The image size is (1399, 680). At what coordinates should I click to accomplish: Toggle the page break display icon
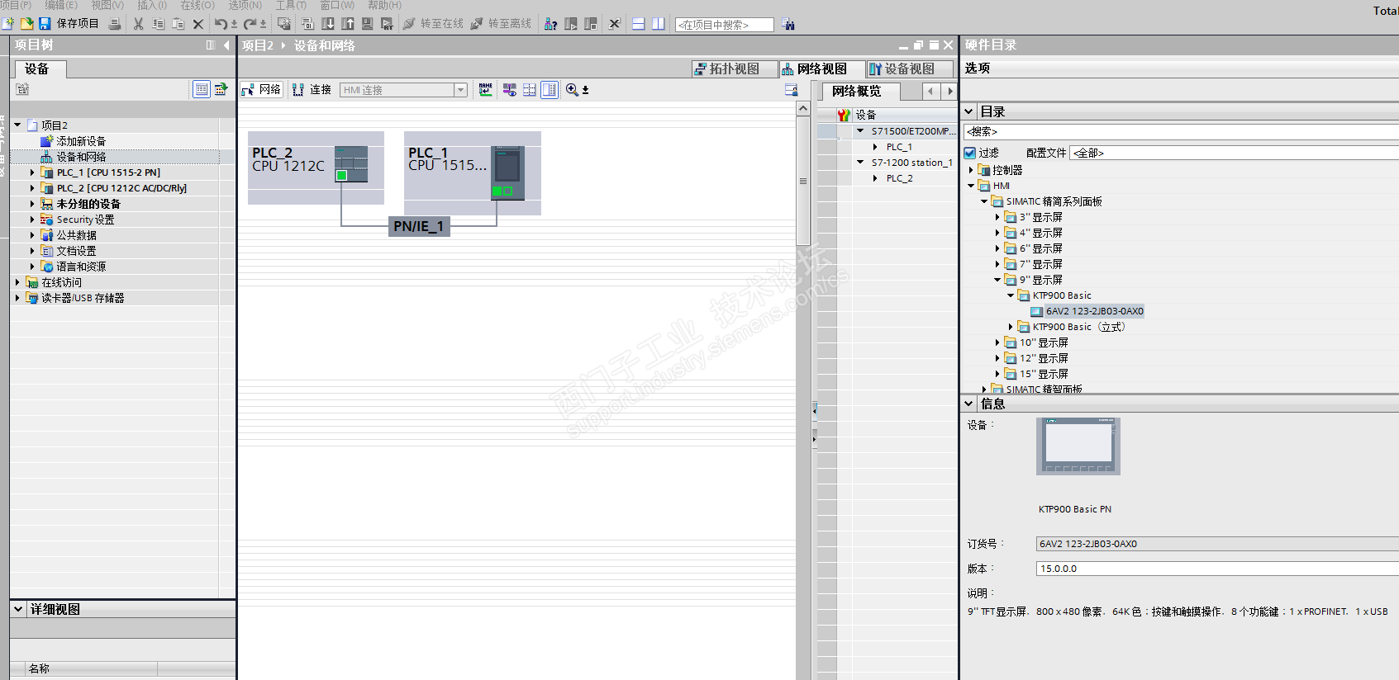[530, 90]
